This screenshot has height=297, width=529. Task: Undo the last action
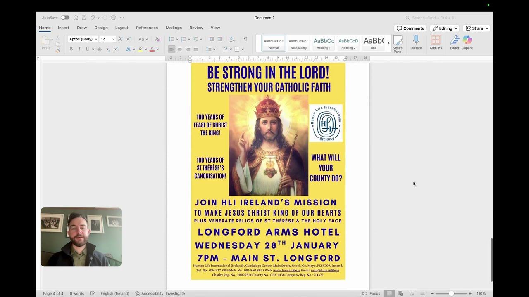tap(93, 18)
